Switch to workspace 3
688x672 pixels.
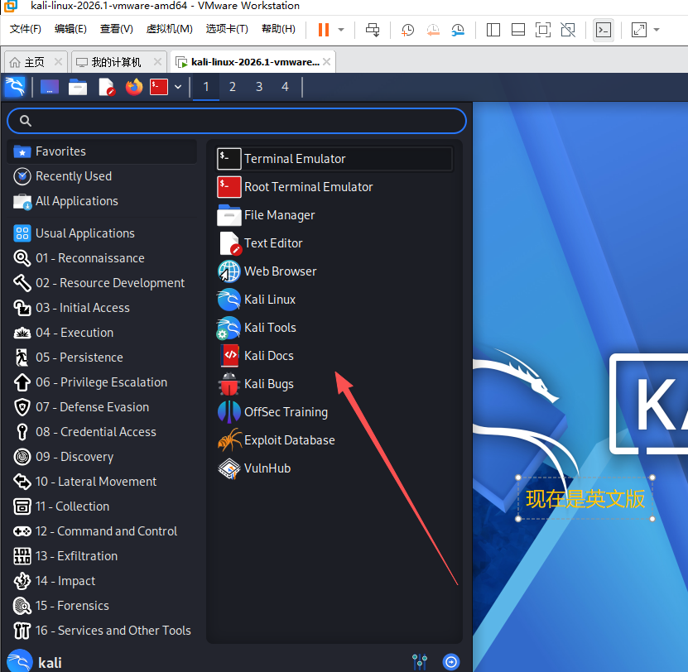[x=259, y=87]
